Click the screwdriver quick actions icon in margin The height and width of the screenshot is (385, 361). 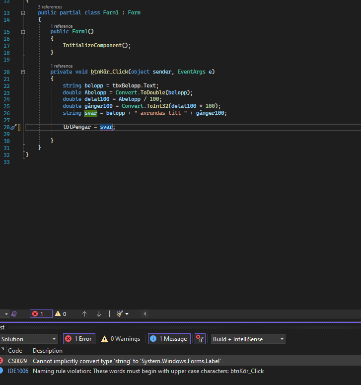13,127
